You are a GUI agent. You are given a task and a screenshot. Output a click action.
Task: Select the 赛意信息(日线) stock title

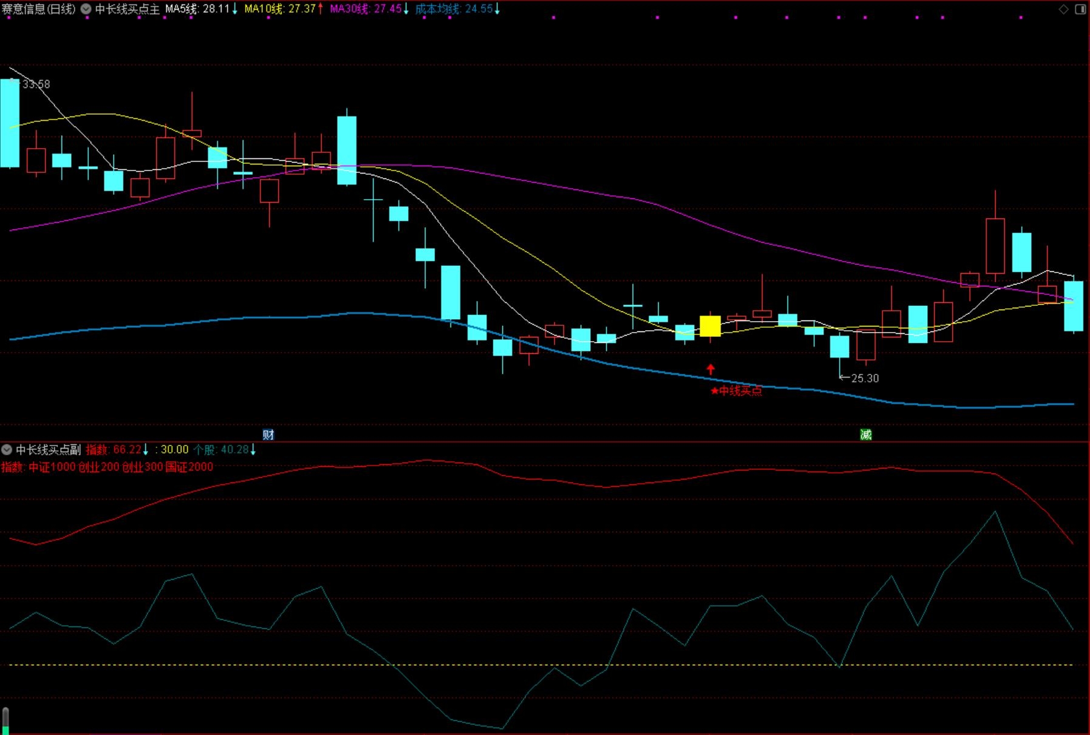coord(39,9)
